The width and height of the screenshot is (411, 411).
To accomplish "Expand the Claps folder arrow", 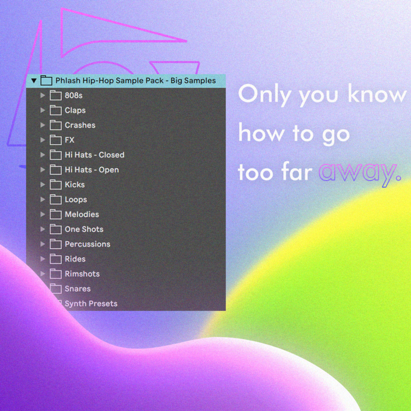I will pos(43,110).
